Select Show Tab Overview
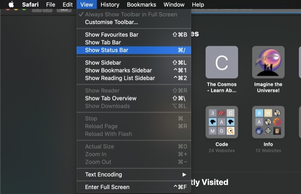301x194 pixels. click(134, 98)
